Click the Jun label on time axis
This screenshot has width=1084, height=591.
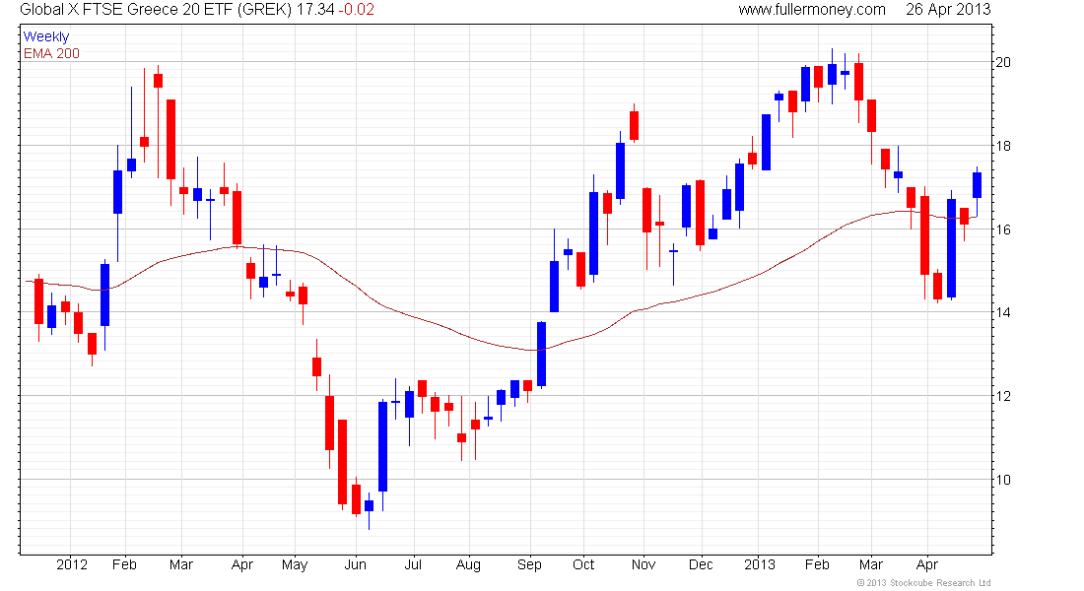coord(355,564)
